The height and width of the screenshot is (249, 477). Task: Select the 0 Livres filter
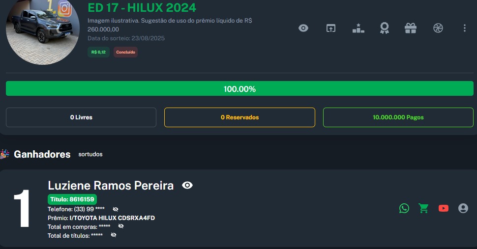[81, 117]
